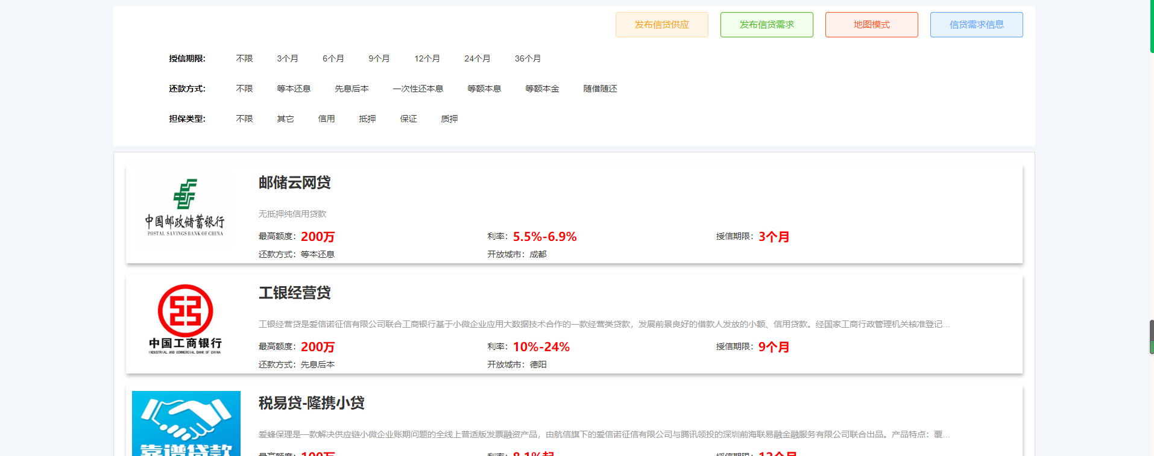Click the page vertical scrollbar thumb
The height and width of the screenshot is (456, 1154).
click(x=1151, y=337)
